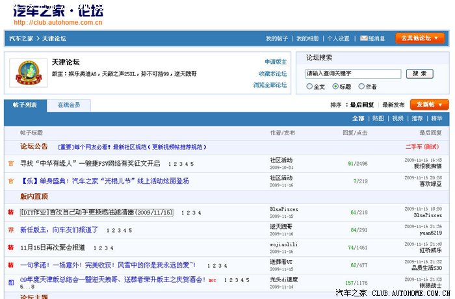Click author 送葬者UT
The width and height of the screenshot is (455, 299).
281,262
